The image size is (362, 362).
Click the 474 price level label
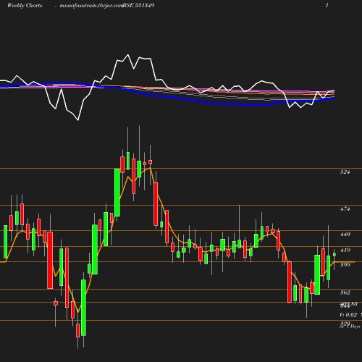pos(345,209)
